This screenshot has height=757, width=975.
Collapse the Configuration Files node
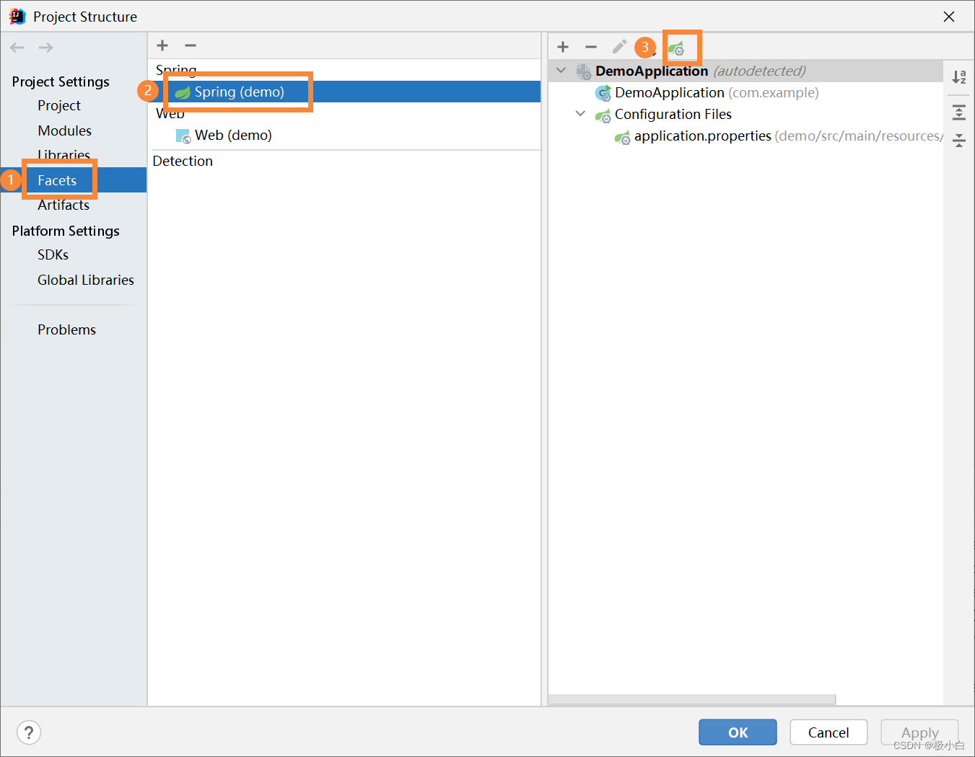(580, 114)
